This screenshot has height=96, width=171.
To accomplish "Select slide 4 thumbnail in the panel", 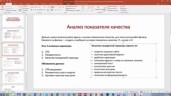I will tap(13, 63).
